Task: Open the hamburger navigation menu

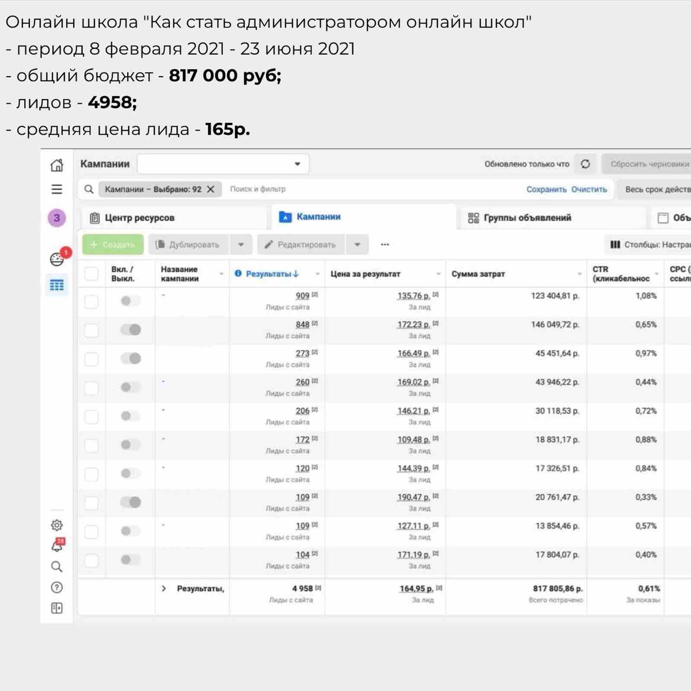Action: pos(56,188)
